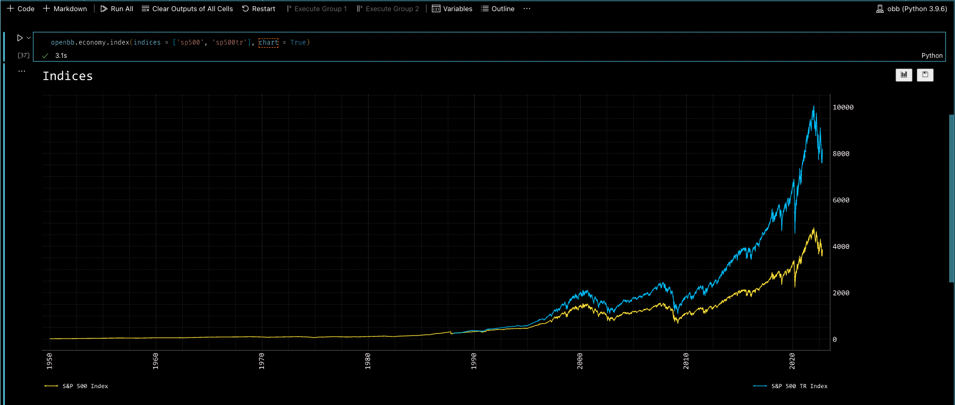Click inside the code cell editor
The width and height of the screenshot is (955, 405).
[x=489, y=42]
